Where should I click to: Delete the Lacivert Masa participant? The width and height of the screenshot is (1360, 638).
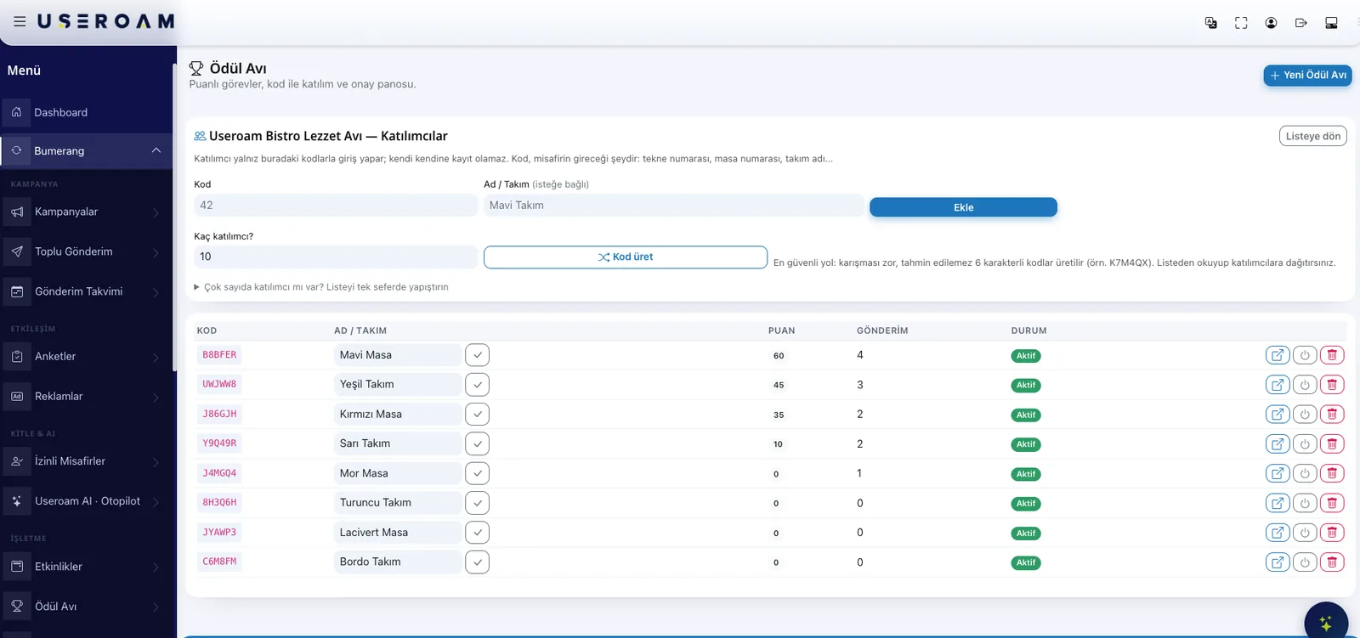1332,533
